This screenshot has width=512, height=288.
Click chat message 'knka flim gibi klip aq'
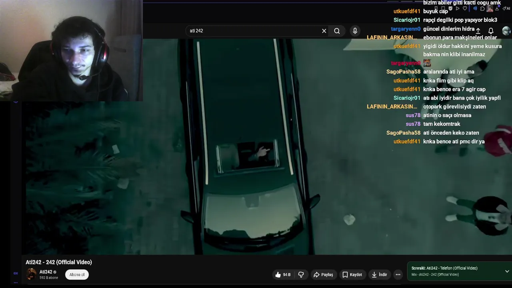pyautogui.click(x=448, y=80)
